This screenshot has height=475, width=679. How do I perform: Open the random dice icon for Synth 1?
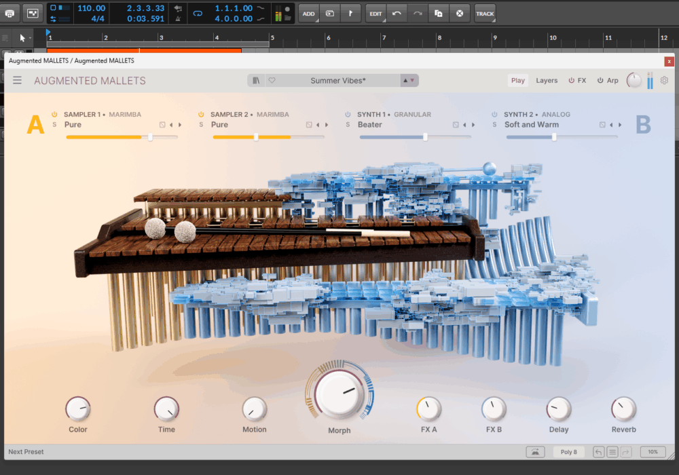click(456, 125)
